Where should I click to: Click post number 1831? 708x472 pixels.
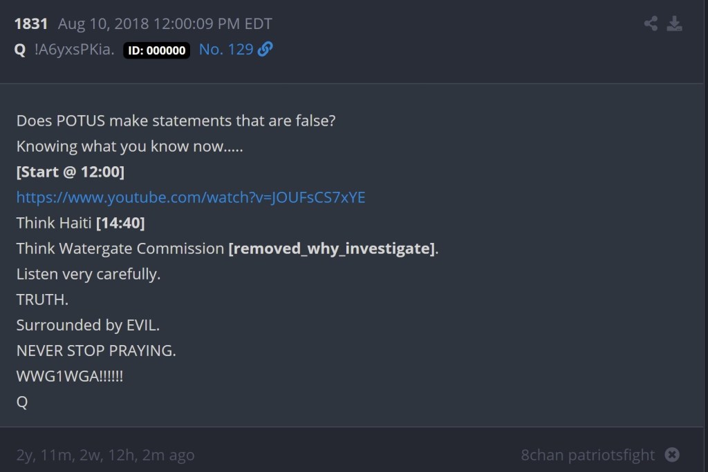31,24
